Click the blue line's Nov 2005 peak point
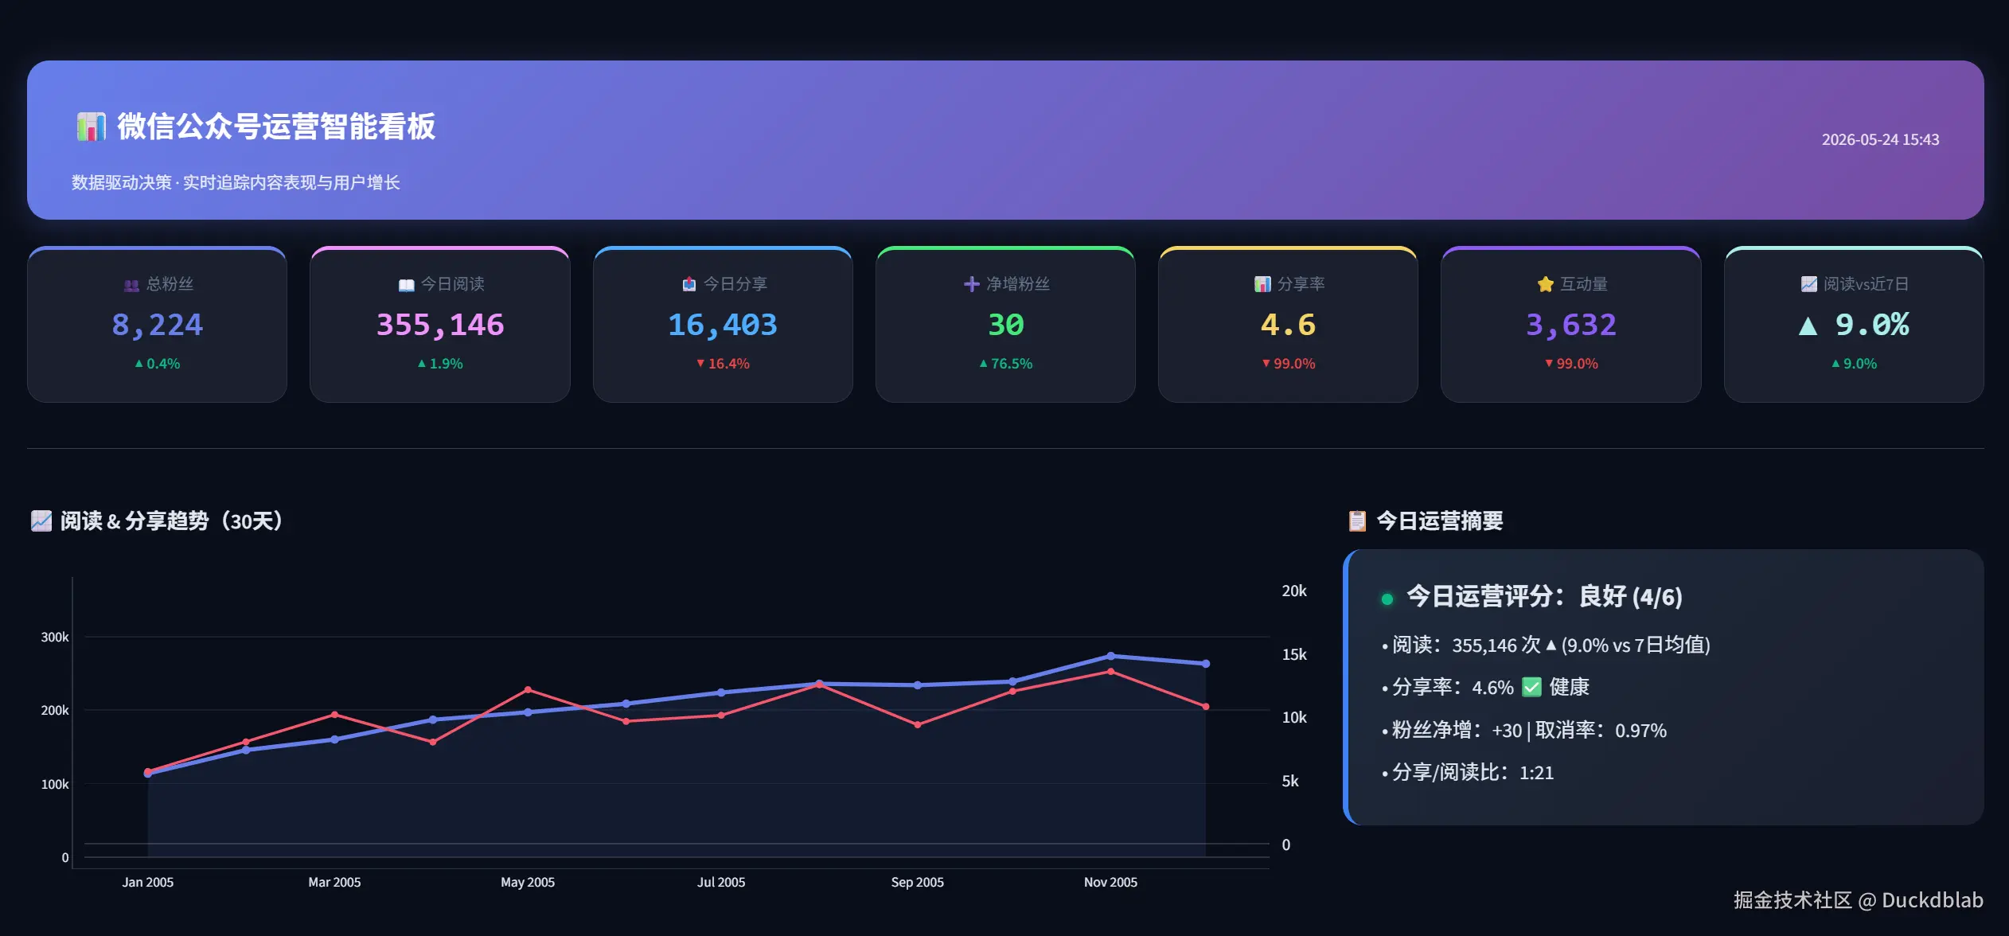Viewport: 2009px width, 936px height. pyautogui.click(x=1110, y=656)
